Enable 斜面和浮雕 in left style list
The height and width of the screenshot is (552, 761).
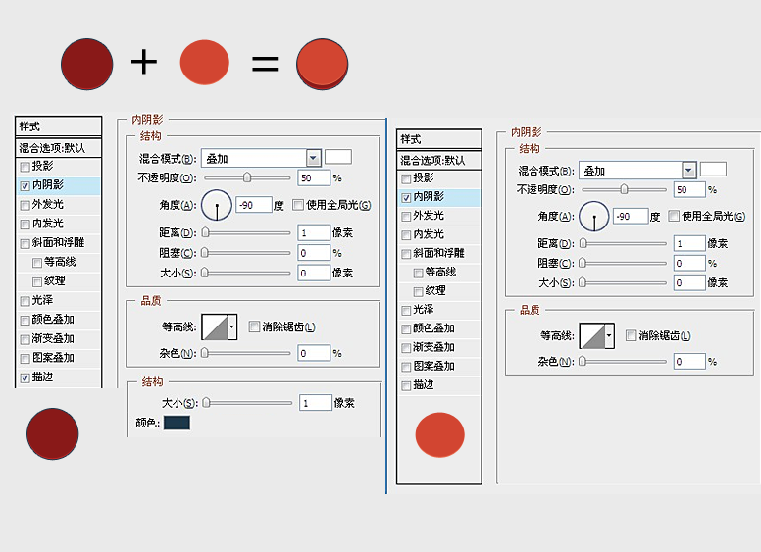(x=25, y=244)
